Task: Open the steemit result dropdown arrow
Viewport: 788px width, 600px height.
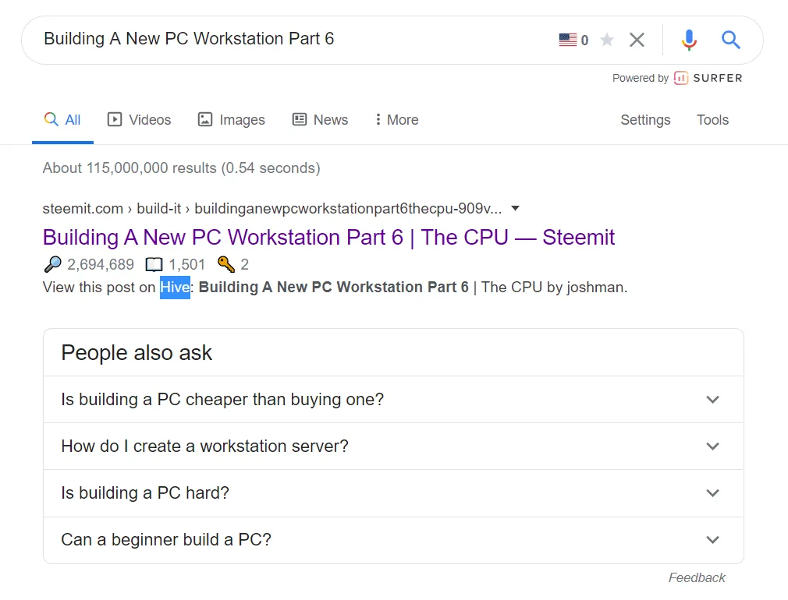Action: [515, 208]
